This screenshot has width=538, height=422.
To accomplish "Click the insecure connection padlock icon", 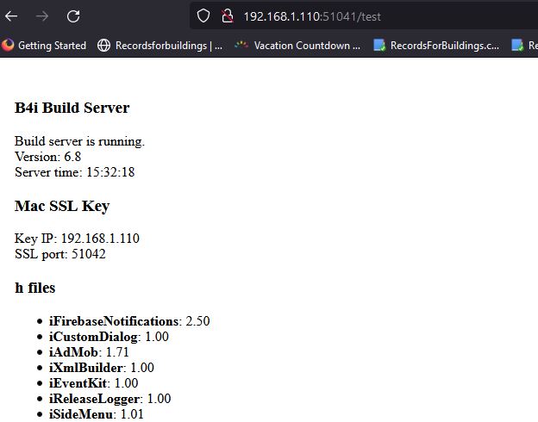I will pos(227,16).
